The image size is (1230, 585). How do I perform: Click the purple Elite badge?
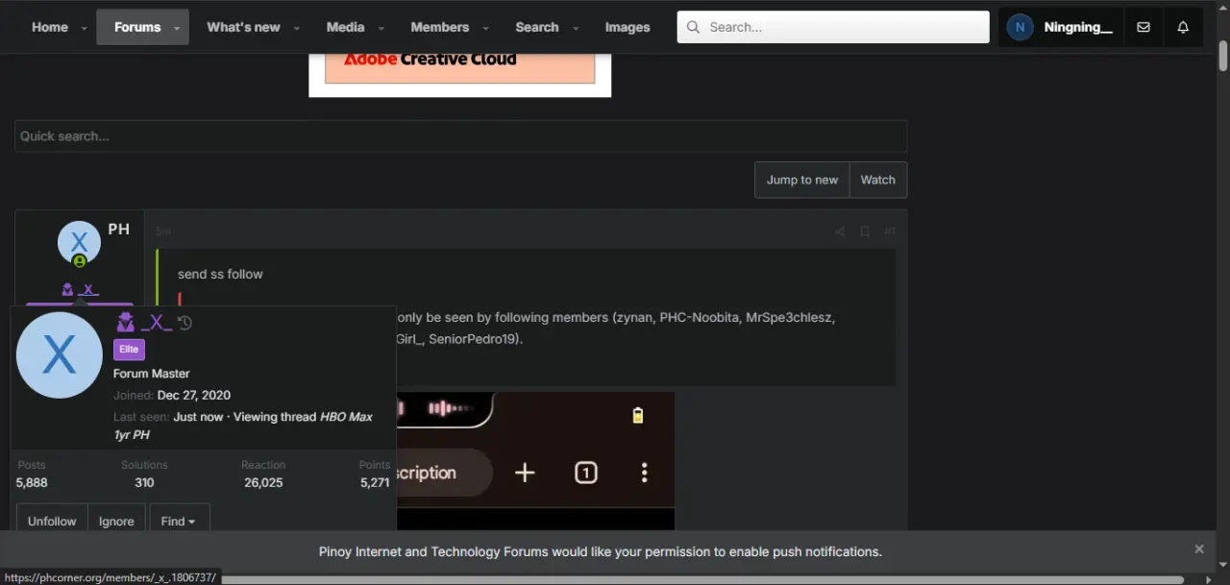tap(129, 350)
